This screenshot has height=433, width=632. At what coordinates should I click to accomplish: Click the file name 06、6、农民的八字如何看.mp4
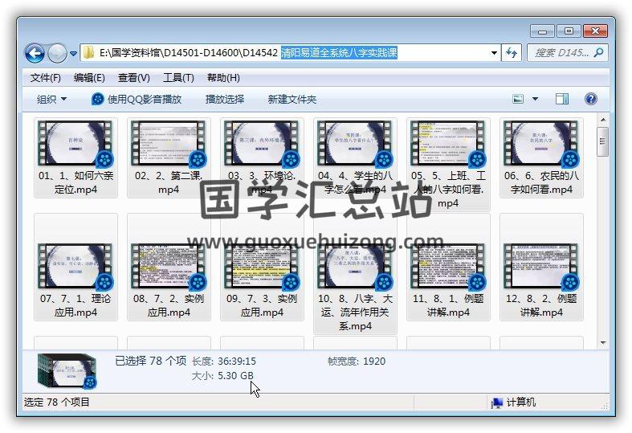(x=541, y=182)
